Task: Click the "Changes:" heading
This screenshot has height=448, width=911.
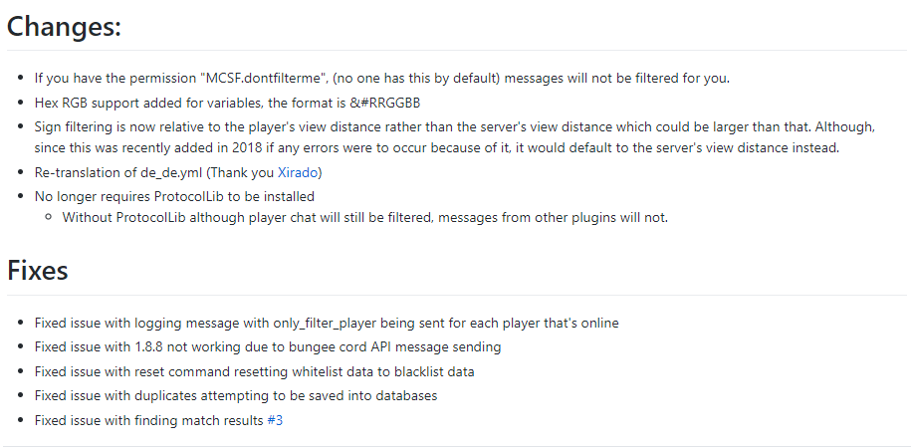Action: [x=64, y=27]
